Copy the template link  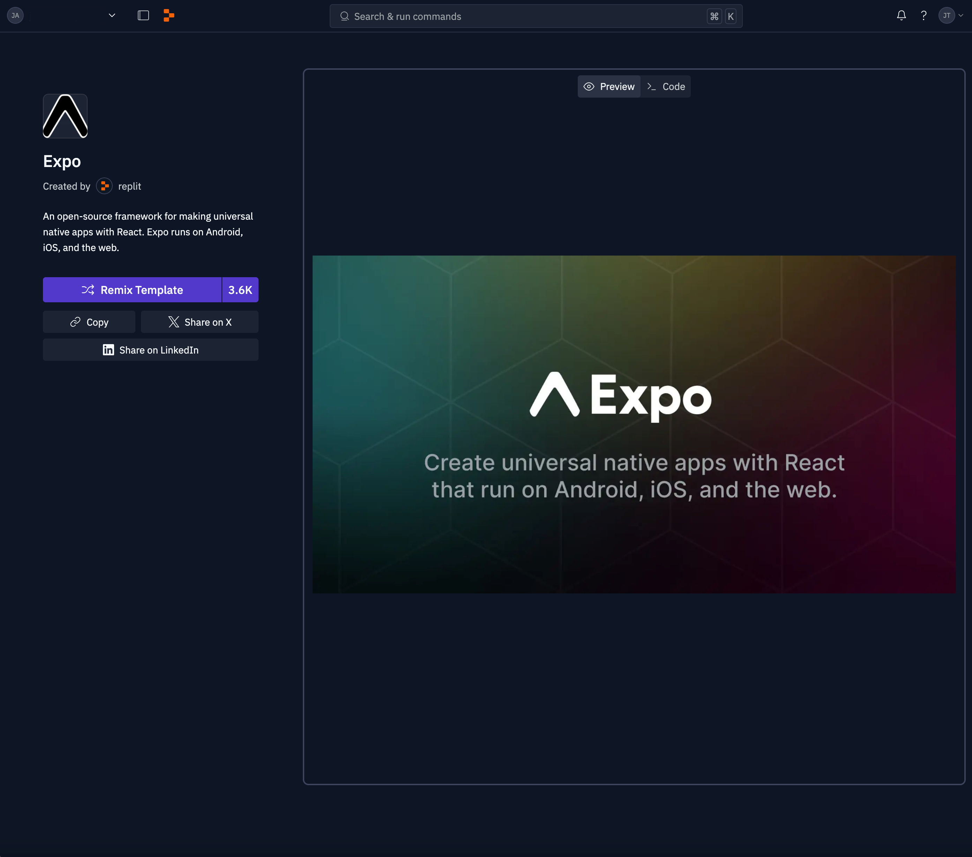(x=89, y=322)
